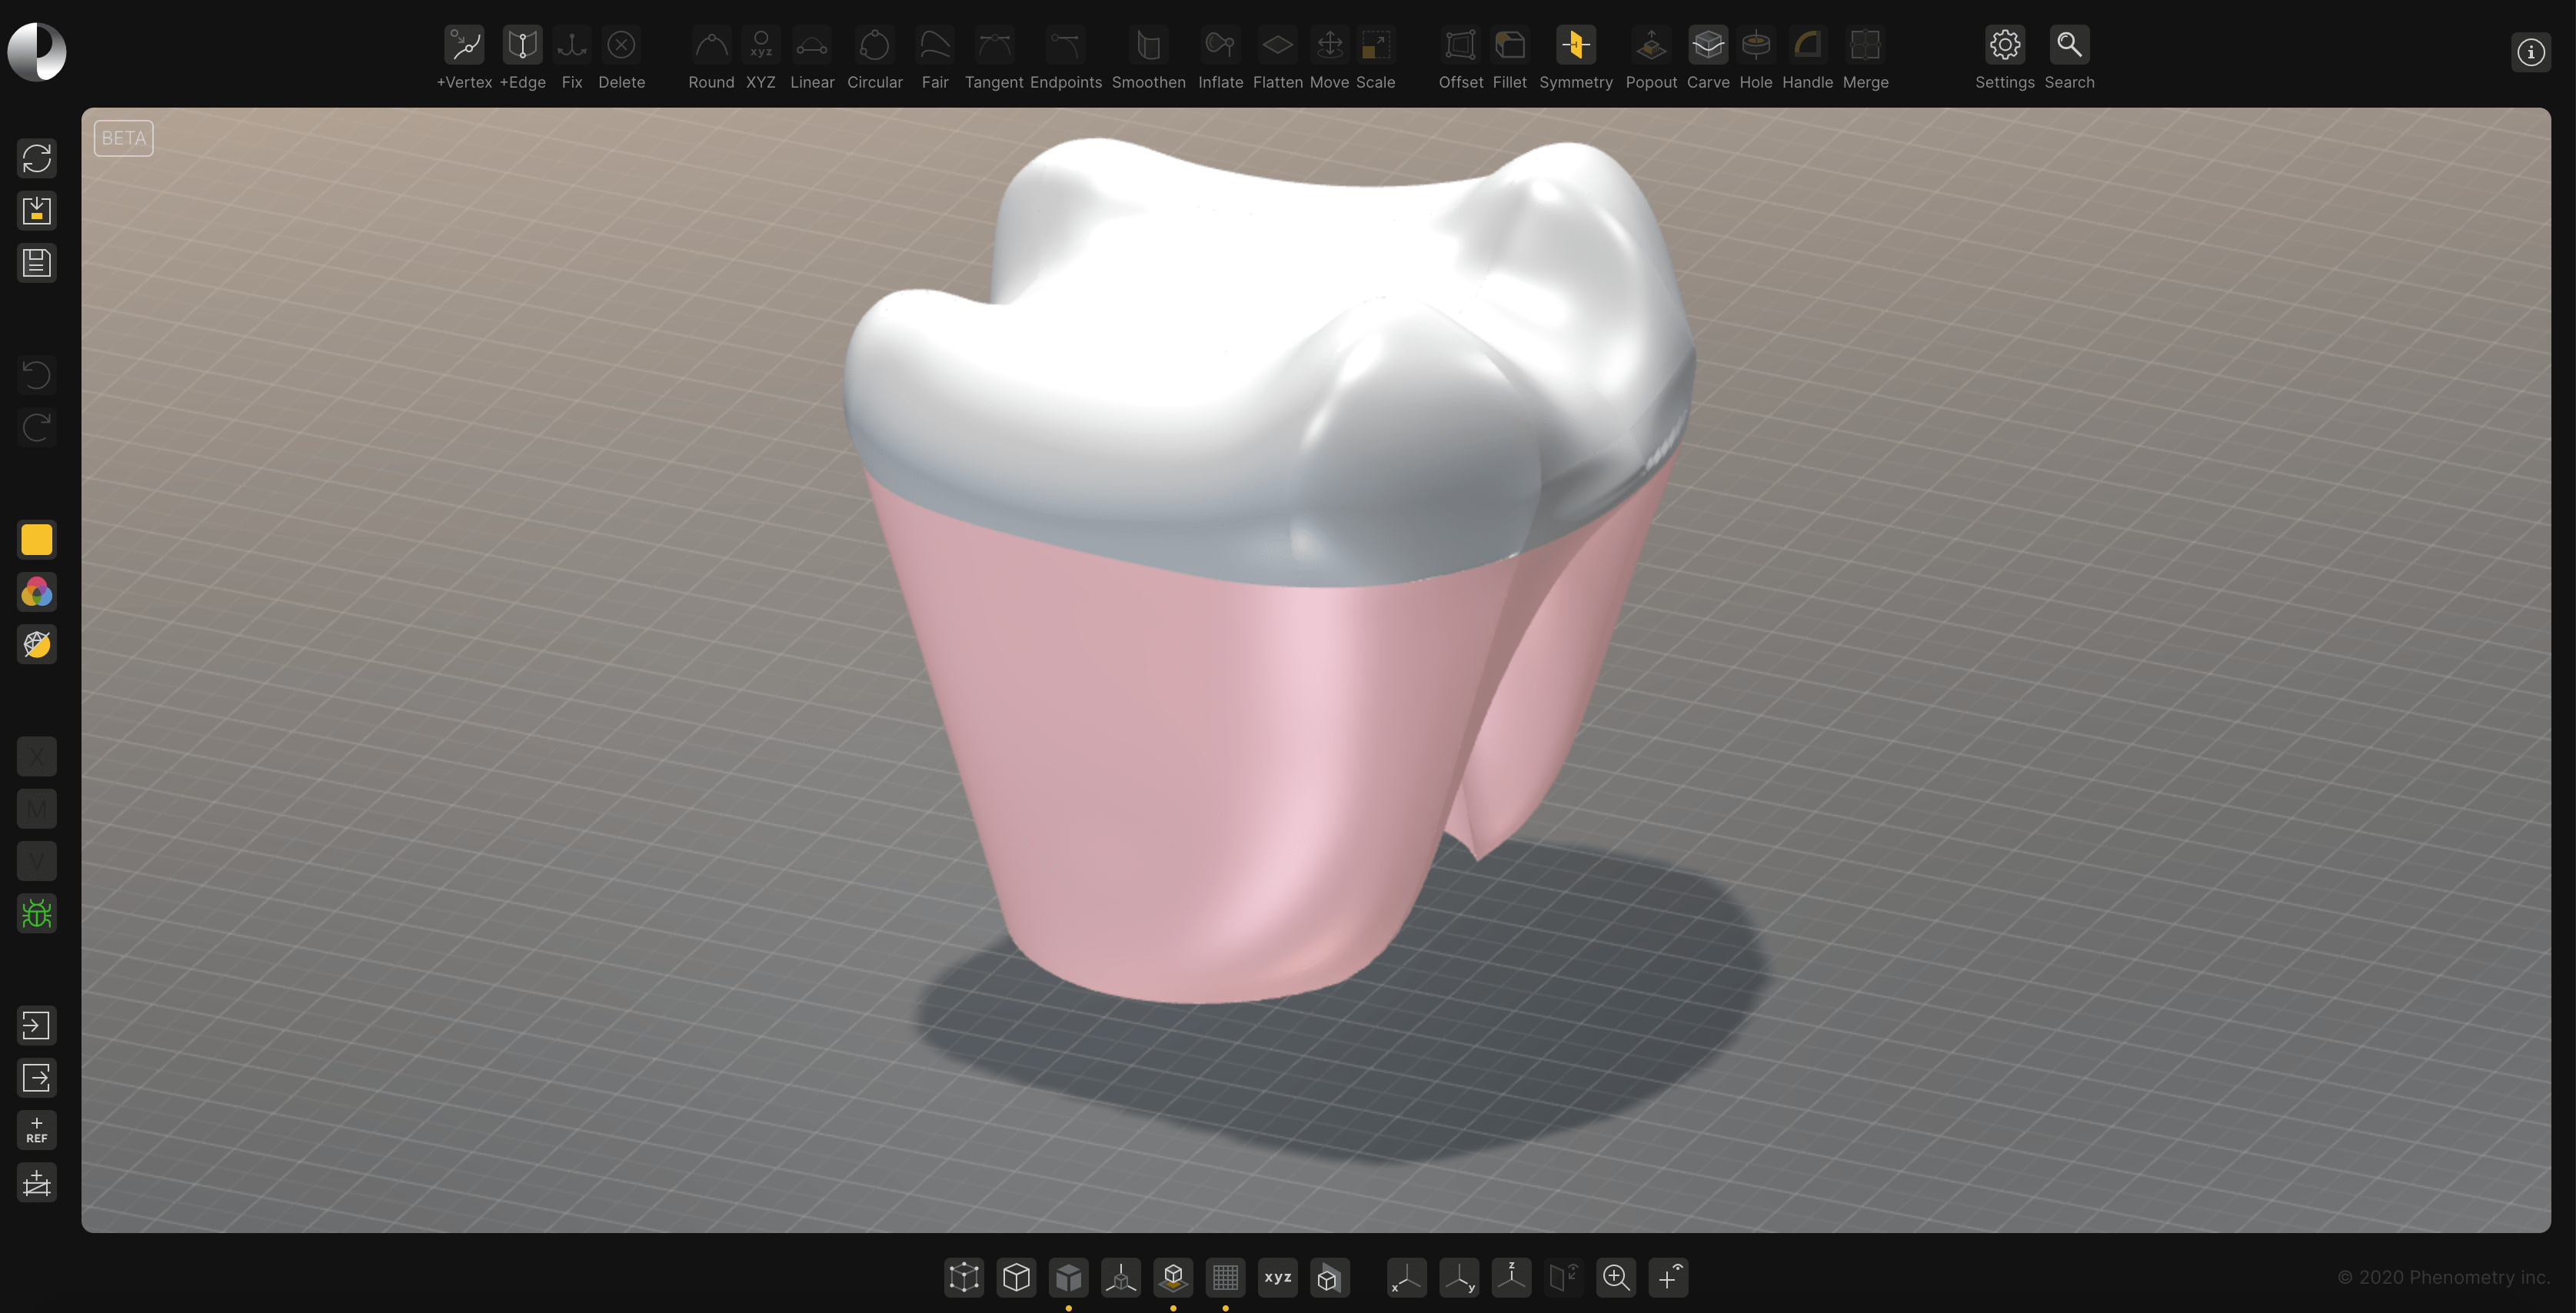The height and width of the screenshot is (1313, 2576).
Task: Click the Fix tool icon
Action: [x=572, y=45]
